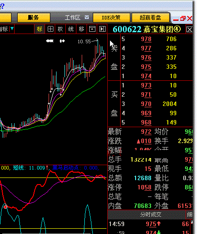Click stock title 600622 嘉宝集团
197x234 pixels.
[x=147, y=29]
